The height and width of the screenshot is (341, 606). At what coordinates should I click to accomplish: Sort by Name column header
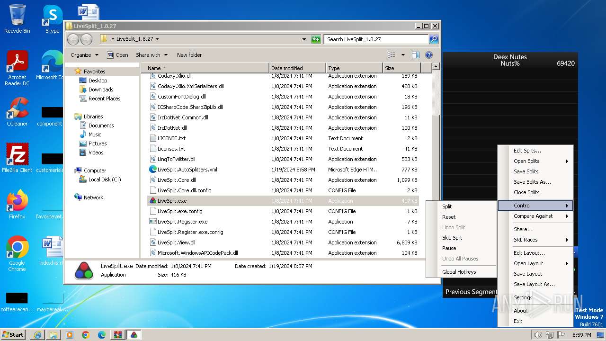tap(205, 68)
